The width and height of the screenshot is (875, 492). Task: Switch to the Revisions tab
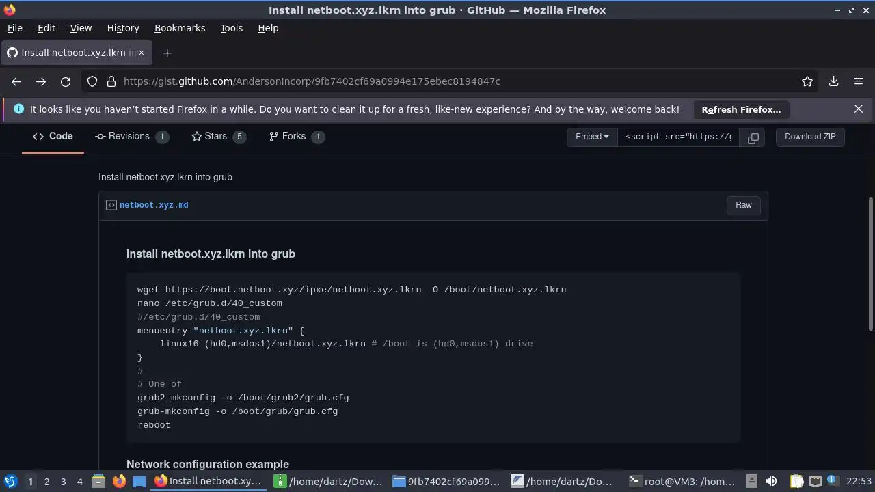coord(132,137)
